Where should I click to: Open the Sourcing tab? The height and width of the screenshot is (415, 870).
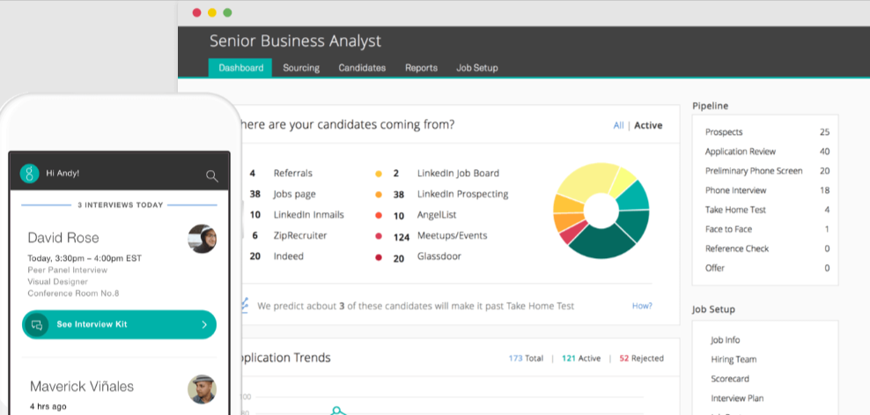point(301,68)
